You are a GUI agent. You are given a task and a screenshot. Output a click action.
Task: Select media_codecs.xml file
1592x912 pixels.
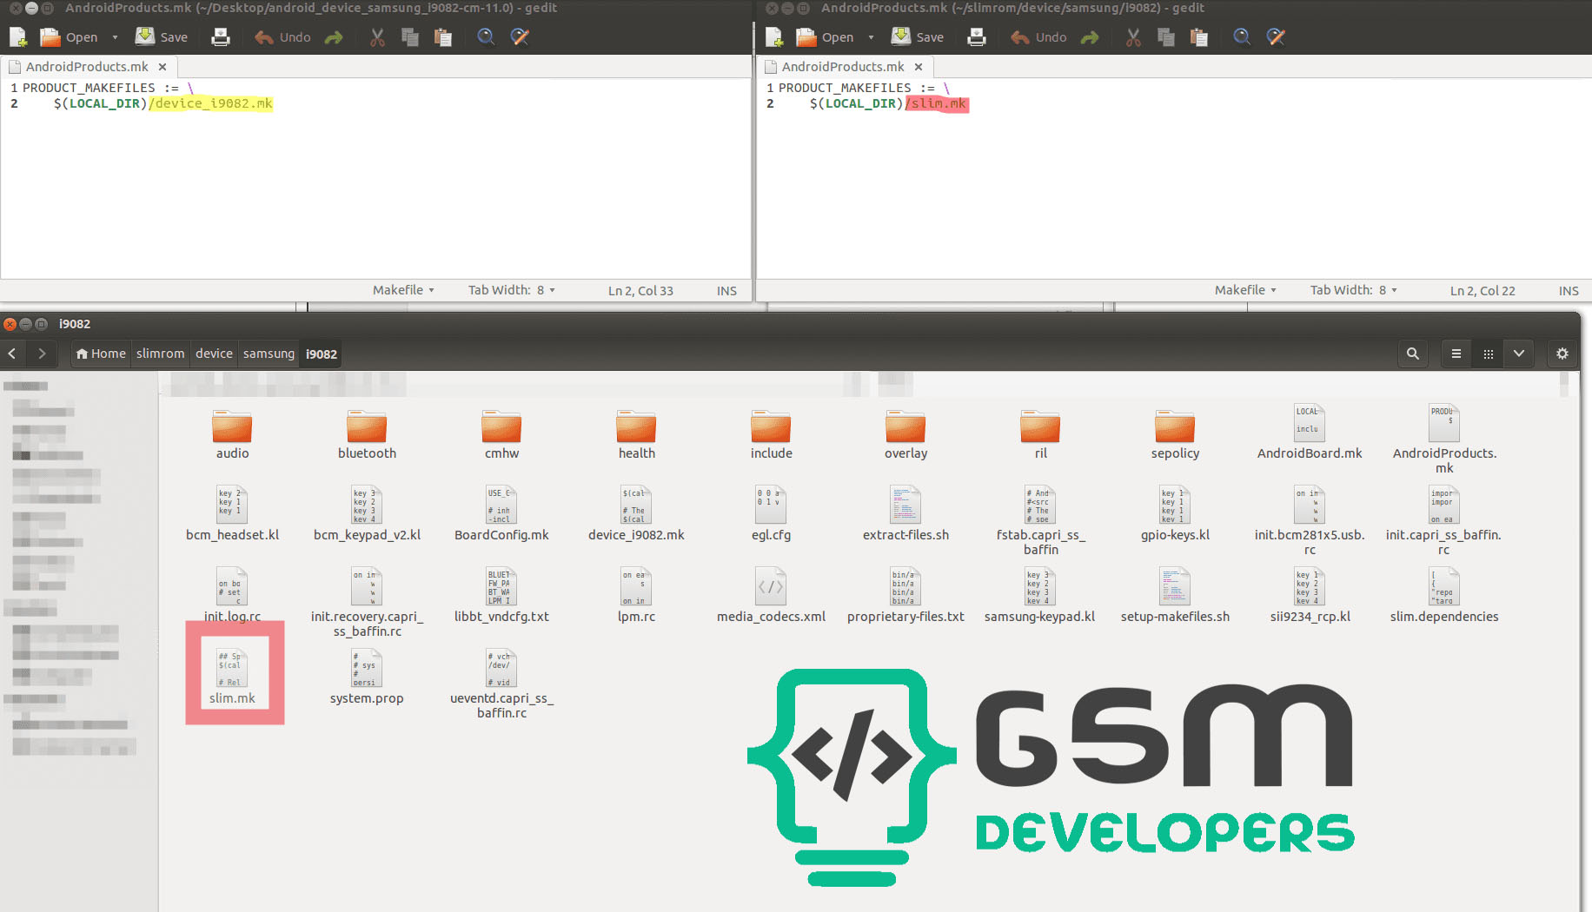[771, 596]
